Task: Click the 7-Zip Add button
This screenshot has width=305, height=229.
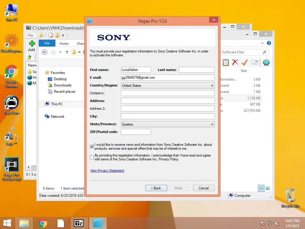Action: pos(32,46)
